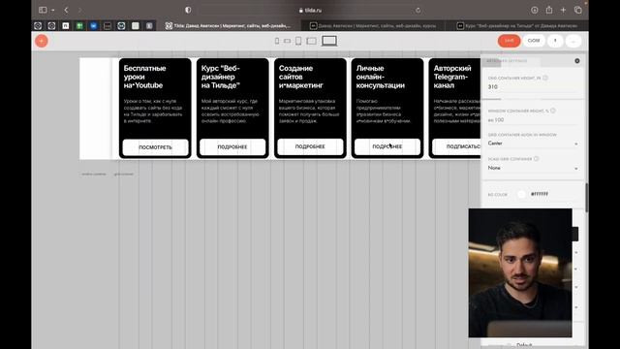The width and height of the screenshot is (620, 349).
Task: Select ПОДРОБНЕЕ on the Курс Веб-дизайнер card
Action: pos(232,146)
